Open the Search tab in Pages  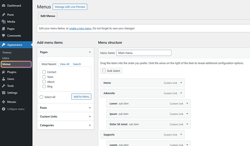[x=77, y=64]
